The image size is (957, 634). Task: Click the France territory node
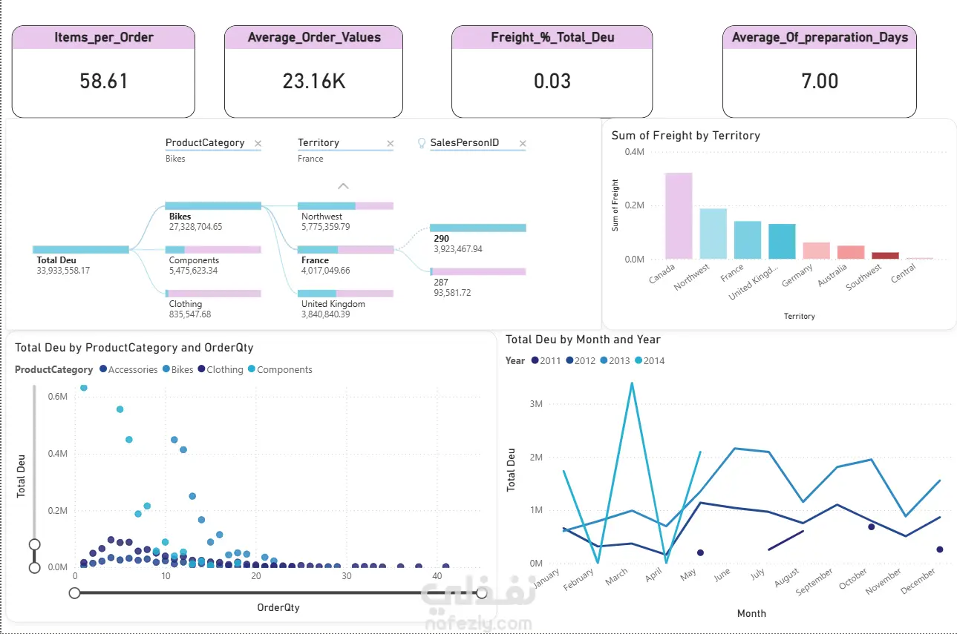click(x=345, y=250)
